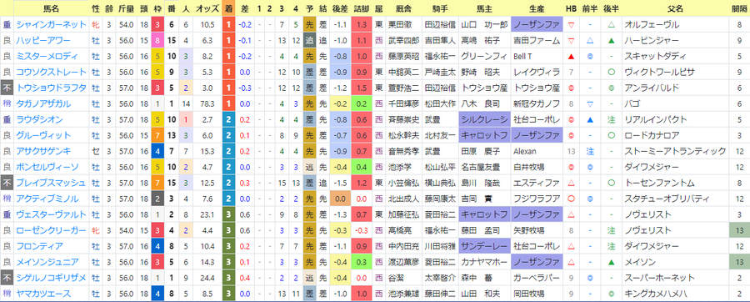
Task: Select the 78.3 odds cell
Action: coord(208,103)
